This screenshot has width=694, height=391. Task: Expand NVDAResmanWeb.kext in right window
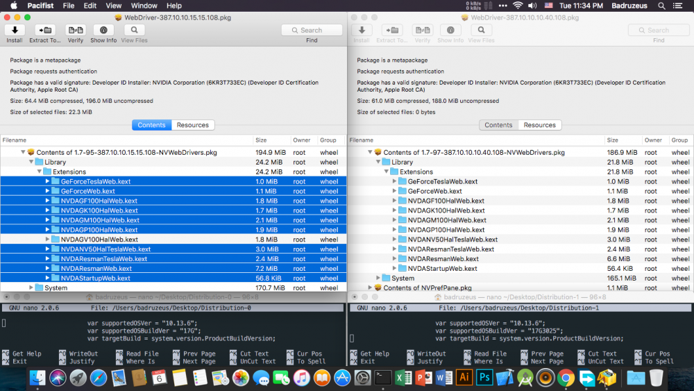click(x=394, y=258)
